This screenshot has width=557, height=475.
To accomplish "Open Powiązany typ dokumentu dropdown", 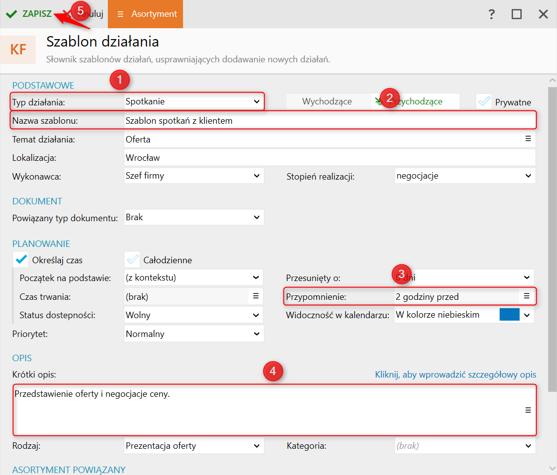I will pos(194,217).
